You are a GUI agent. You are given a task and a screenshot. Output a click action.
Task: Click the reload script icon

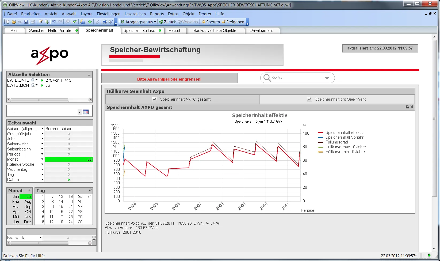(x=47, y=22)
